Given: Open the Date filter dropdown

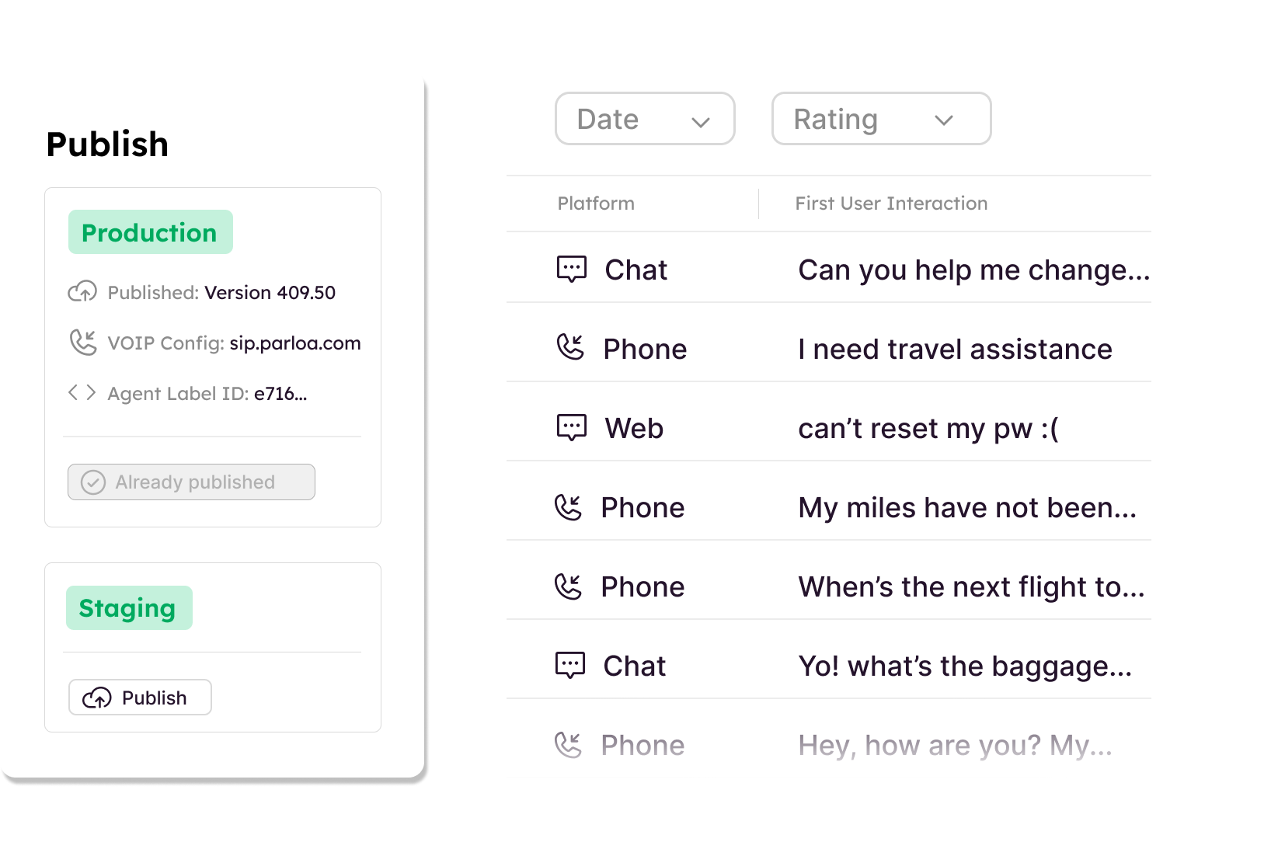Looking at the screenshot, I should tap(645, 119).
